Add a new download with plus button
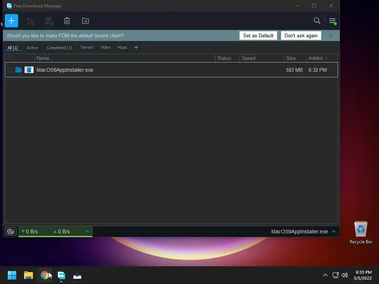Screen dimensions: 379x284 (x=11, y=21)
